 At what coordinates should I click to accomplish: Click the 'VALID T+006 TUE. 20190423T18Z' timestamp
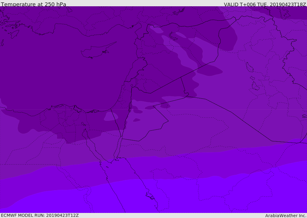265,4
